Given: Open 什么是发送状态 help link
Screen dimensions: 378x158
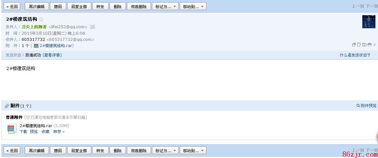Looking at the screenshot, I should point(355,55).
